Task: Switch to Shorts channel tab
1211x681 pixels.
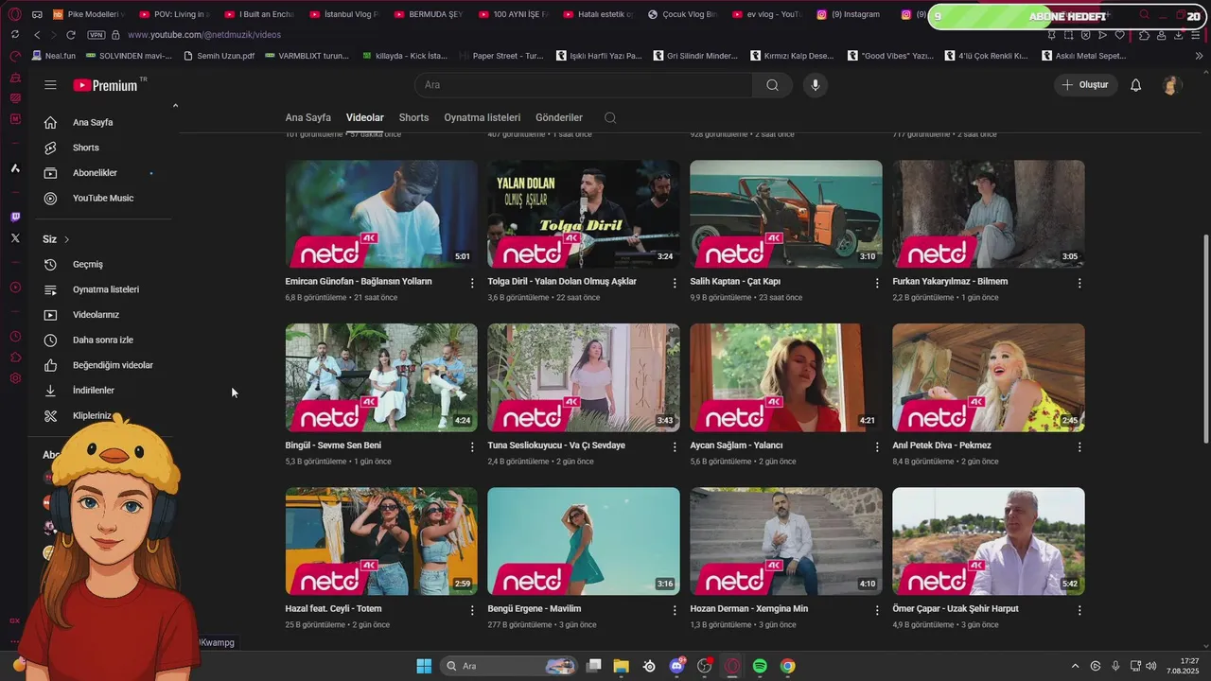Action: 413,118
